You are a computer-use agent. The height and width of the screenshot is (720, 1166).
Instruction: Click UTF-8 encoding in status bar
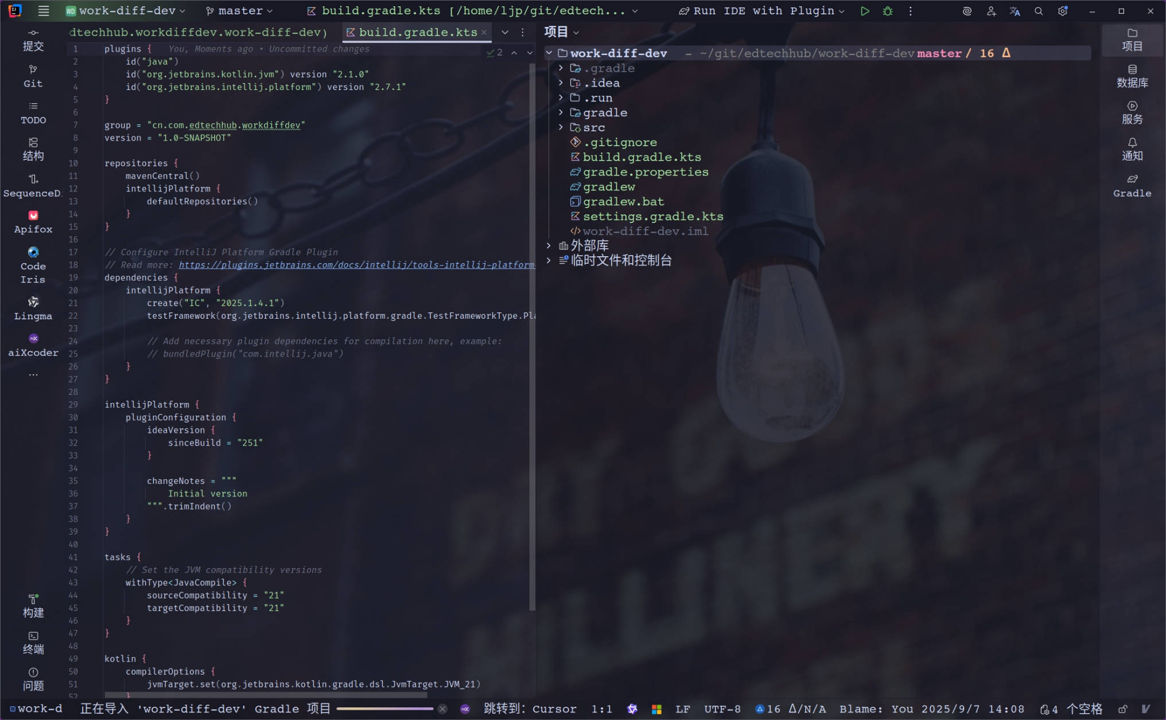point(722,709)
